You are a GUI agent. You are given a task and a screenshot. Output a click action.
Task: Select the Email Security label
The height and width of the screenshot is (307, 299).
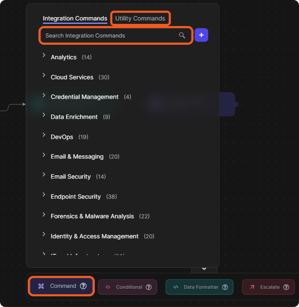tap(70, 177)
